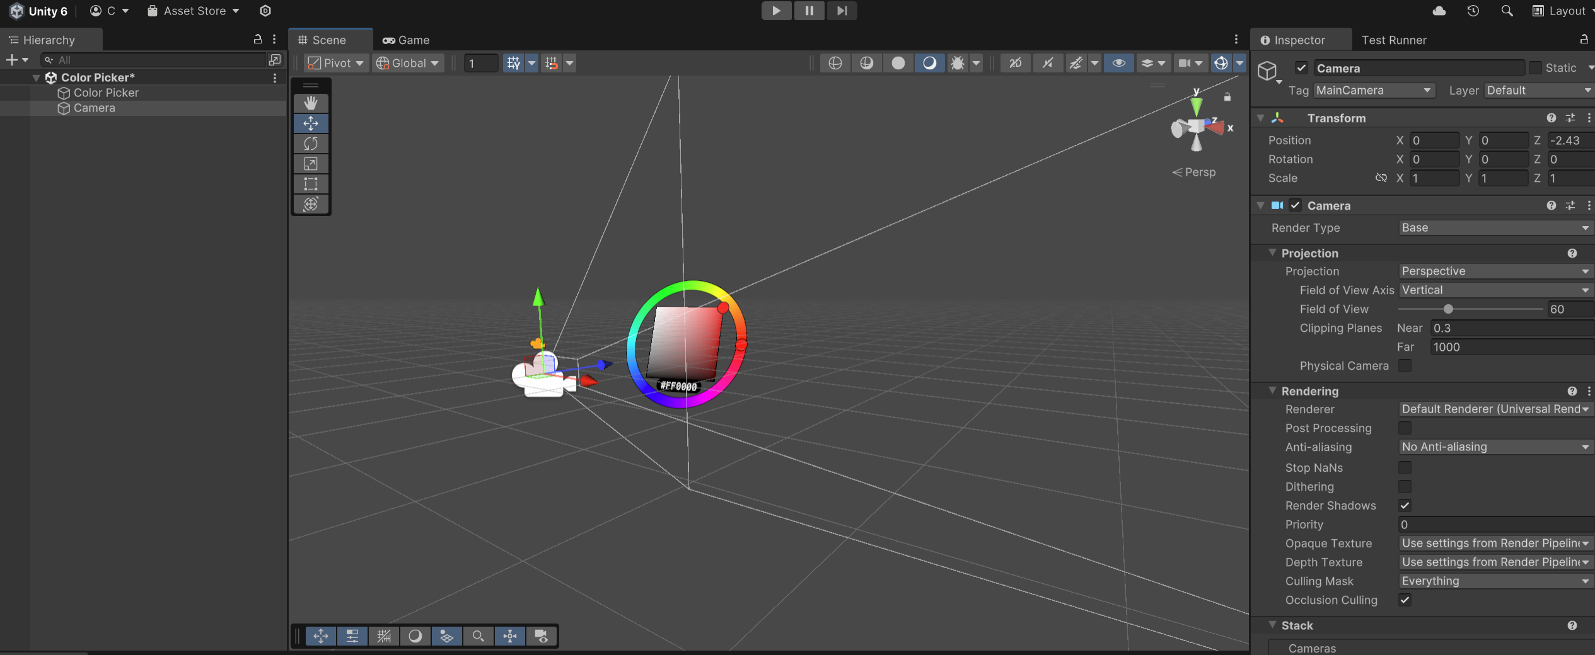Open the undo history icon
1595x655 pixels.
pos(1473,11)
